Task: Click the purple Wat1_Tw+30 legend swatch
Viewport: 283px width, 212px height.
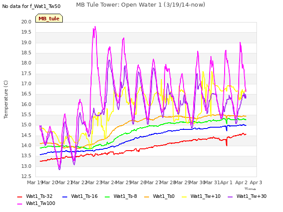Action: click(230, 197)
